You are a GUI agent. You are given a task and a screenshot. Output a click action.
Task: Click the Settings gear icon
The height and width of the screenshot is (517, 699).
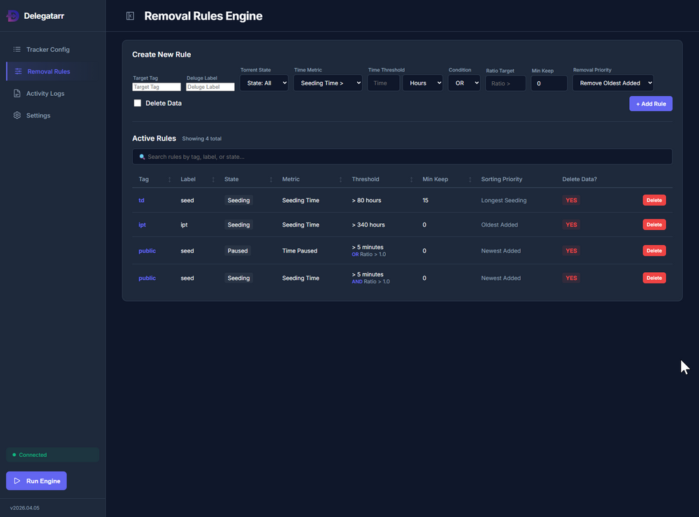(x=17, y=115)
